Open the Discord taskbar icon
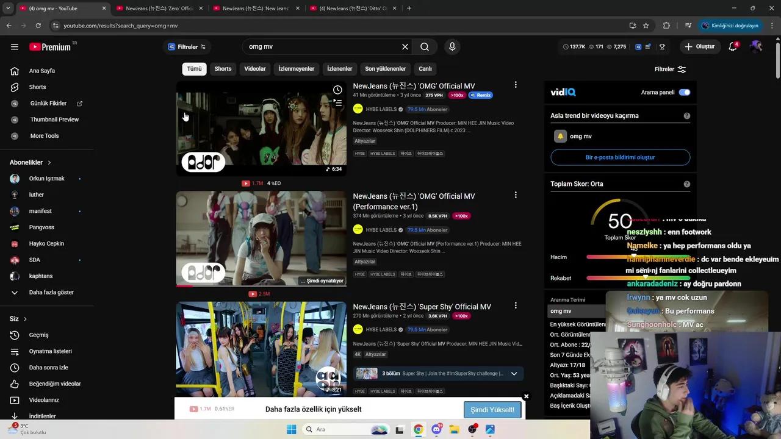 (x=436, y=429)
